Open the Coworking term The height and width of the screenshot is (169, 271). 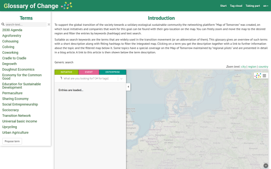(x=10, y=53)
